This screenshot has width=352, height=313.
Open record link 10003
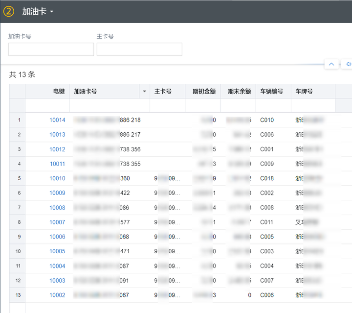click(x=57, y=281)
